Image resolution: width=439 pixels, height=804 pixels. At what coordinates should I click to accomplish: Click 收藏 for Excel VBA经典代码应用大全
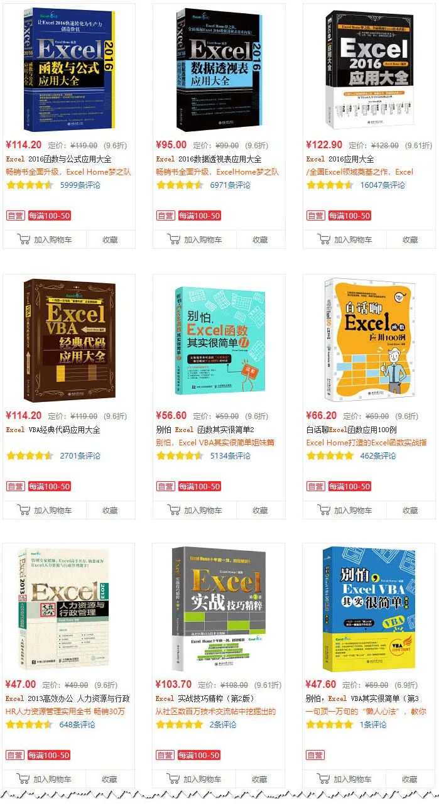(x=110, y=510)
